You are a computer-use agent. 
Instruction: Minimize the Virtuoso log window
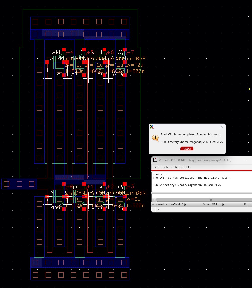pyautogui.click(x=246, y=160)
